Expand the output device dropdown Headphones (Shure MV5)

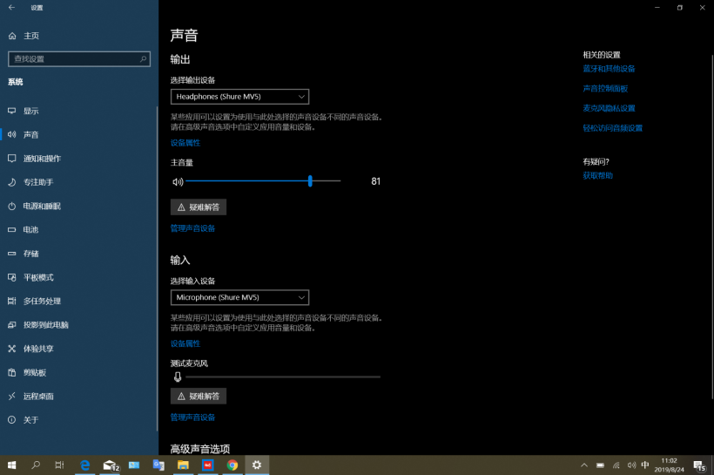pyautogui.click(x=239, y=97)
